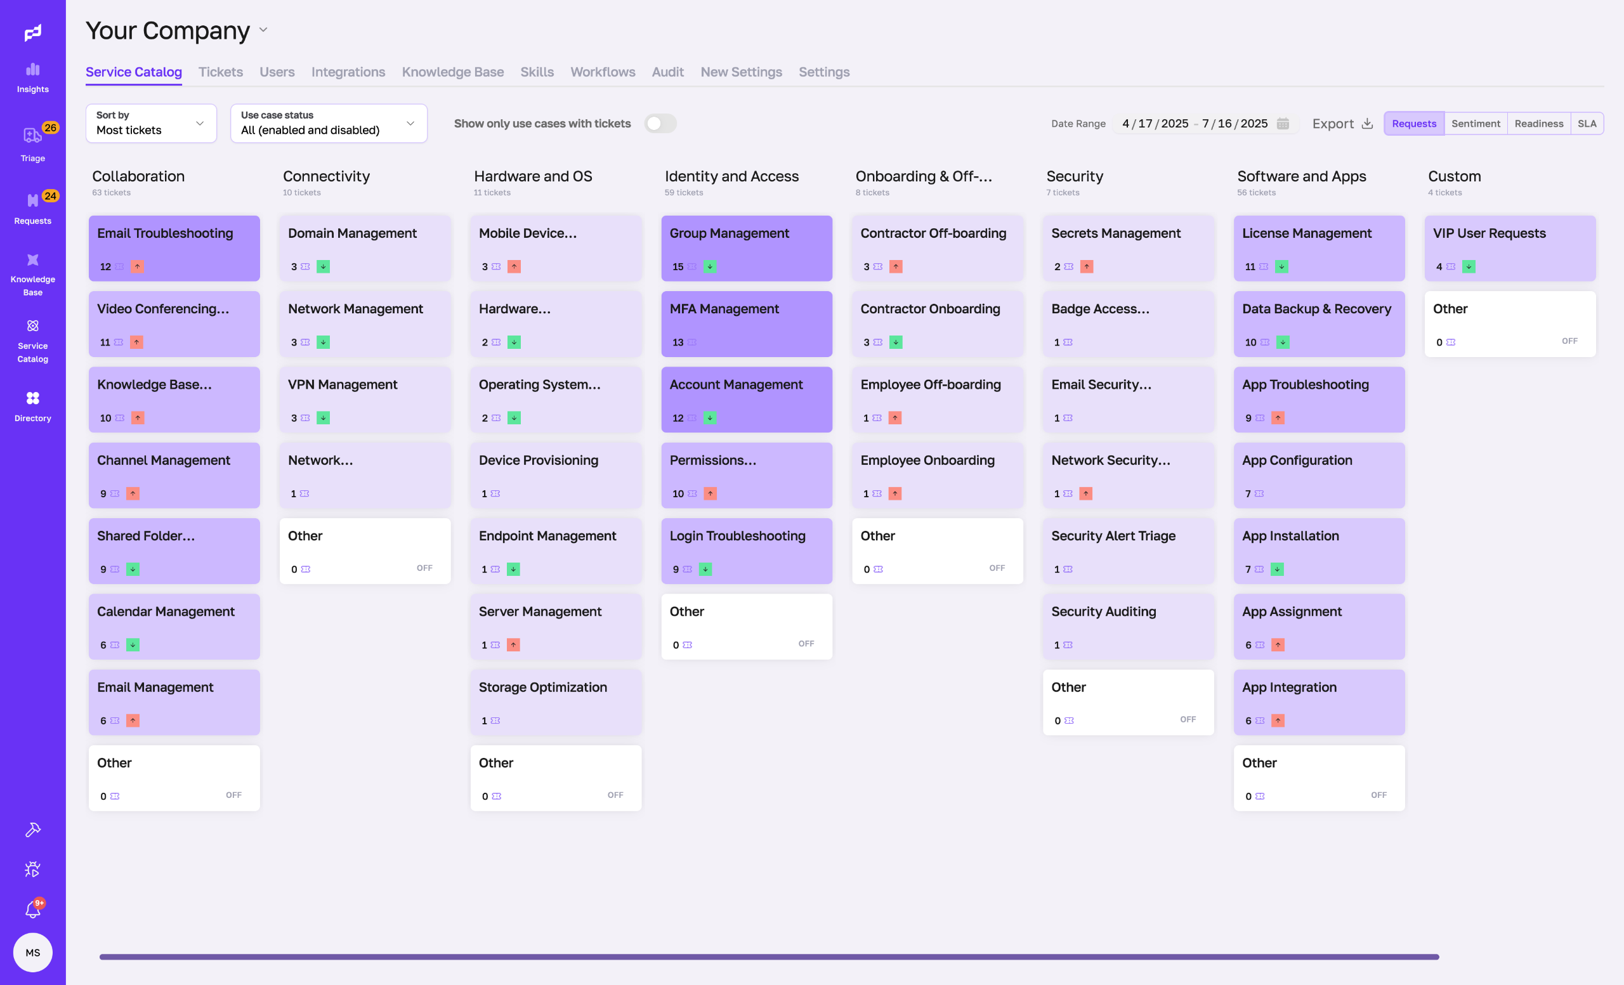This screenshot has height=985, width=1624.
Task: Open the Email Troubleshooting card
Action: click(x=174, y=248)
